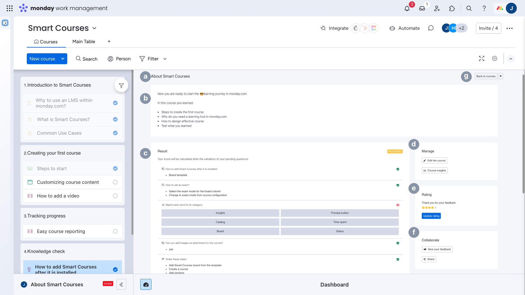525x295 pixels.
Task: Click Back to courses button
Action: 486,76
